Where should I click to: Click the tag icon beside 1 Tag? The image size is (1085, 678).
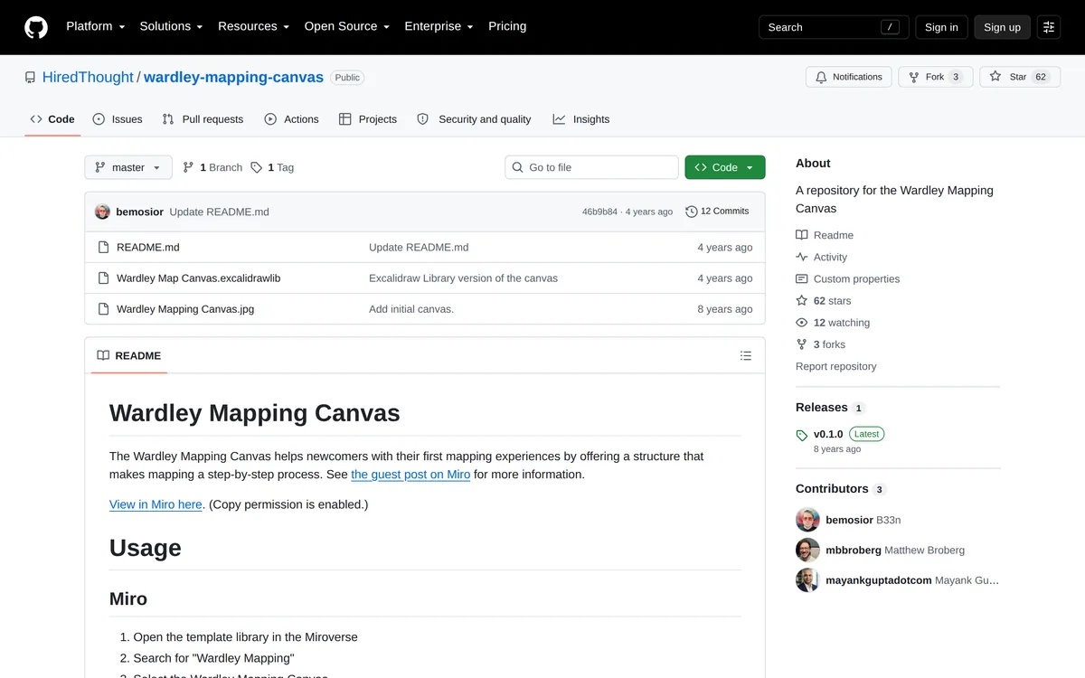click(x=257, y=167)
